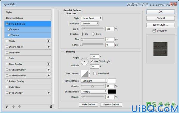
Task: Add another Color Overlay with plus icon
Action: [49, 64]
